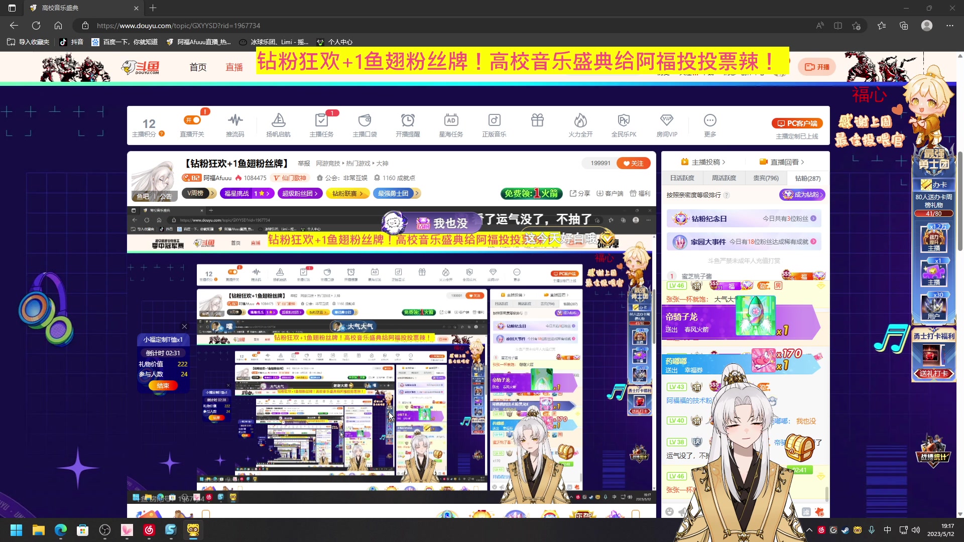
Task: Go to 直播 in site navigation
Action: pos(234,67)
